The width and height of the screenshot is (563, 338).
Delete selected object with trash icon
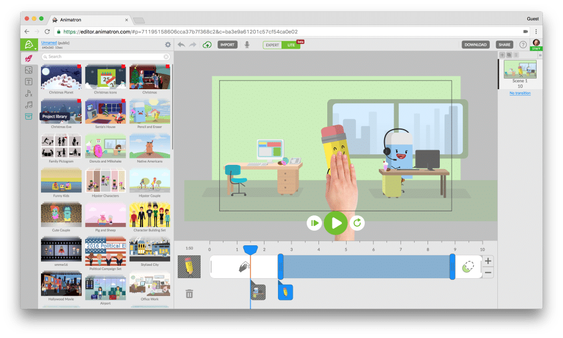point(189,294)
